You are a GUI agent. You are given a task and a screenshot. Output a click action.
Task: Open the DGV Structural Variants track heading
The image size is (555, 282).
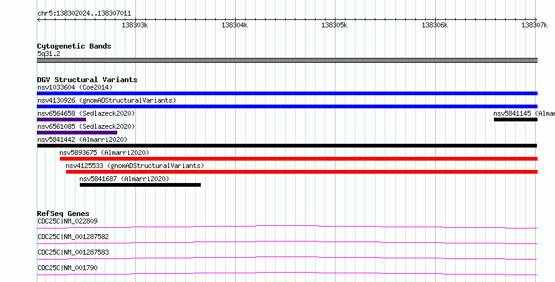[x=87, y=80]
